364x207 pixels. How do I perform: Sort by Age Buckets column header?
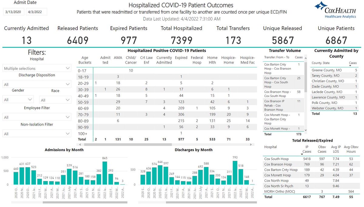[x=85, y=60]
